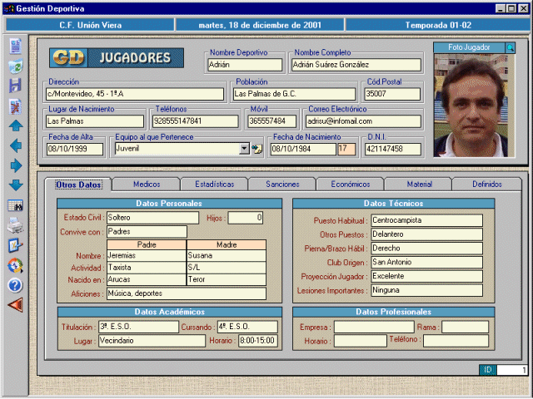Open the Definidos tab
Screen dimensions: 533x399
[x=486, y=185]
